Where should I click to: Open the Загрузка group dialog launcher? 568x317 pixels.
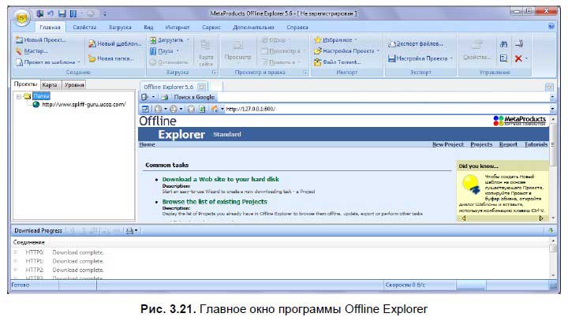pos(214,73)
